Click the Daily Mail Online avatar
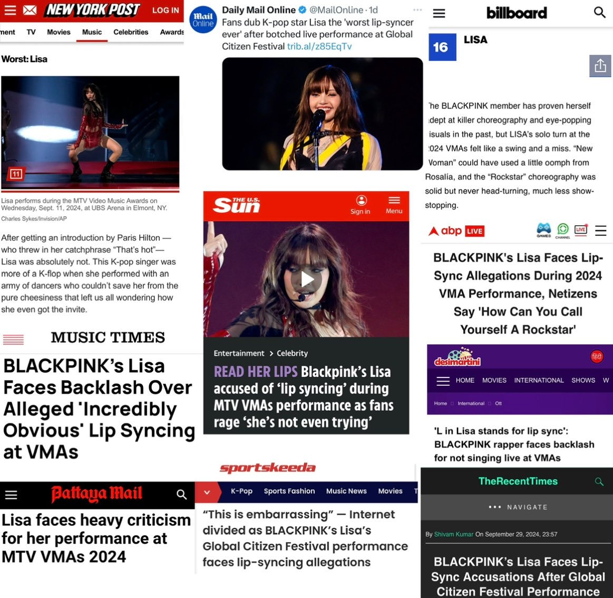 pos(203,19)
